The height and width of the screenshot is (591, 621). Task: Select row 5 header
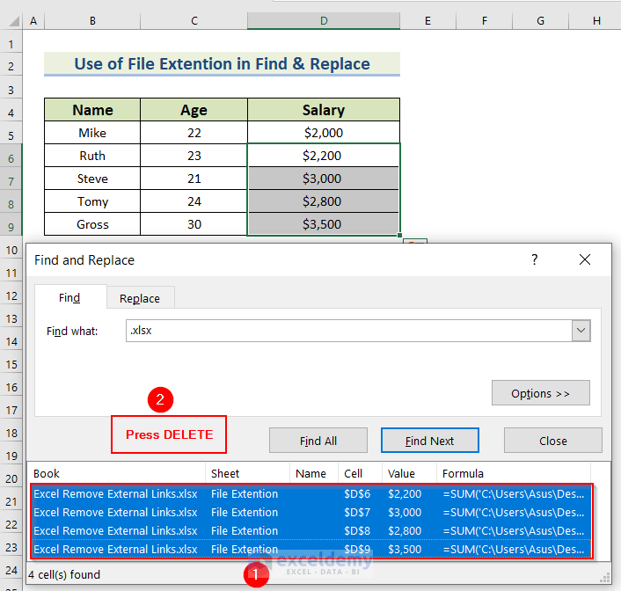point(11,133)
